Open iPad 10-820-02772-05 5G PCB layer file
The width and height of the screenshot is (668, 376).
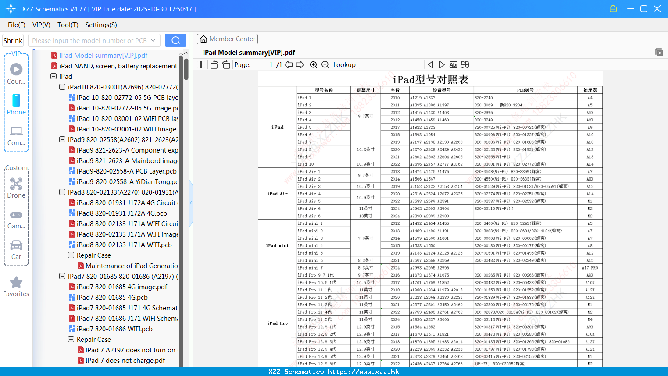coord(127,97)
